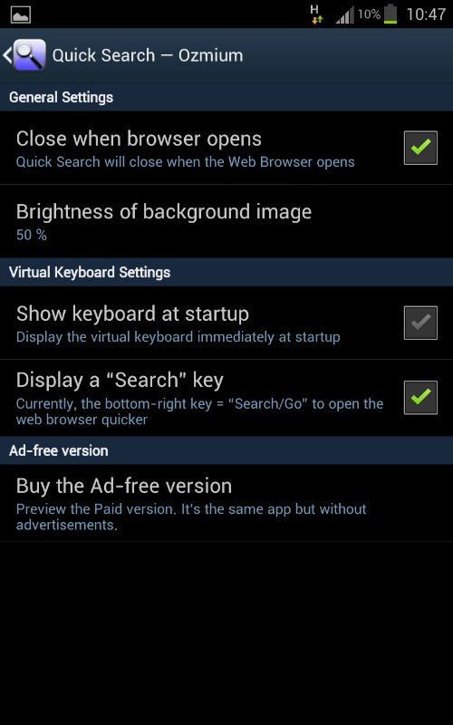
Task: Tap the Quick Search — Ozmium title
Action: [148, 55]
